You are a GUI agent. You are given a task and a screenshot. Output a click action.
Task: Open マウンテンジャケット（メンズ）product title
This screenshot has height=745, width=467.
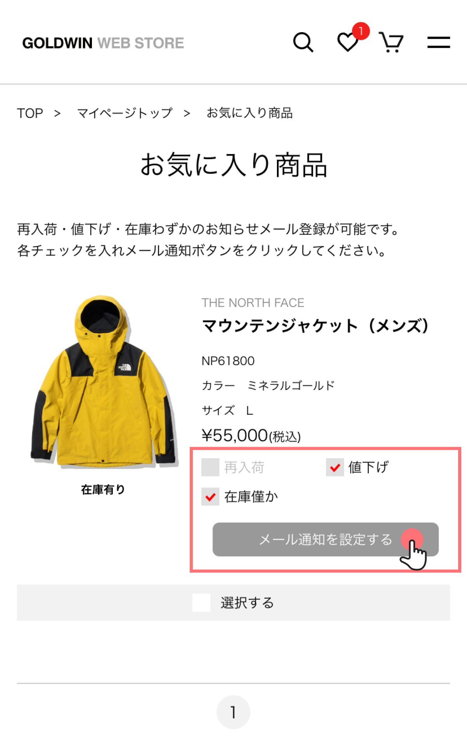315,326
